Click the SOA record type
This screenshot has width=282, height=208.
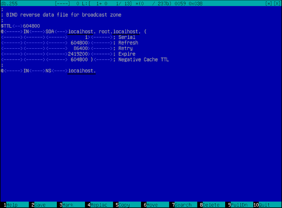[50, 32]
